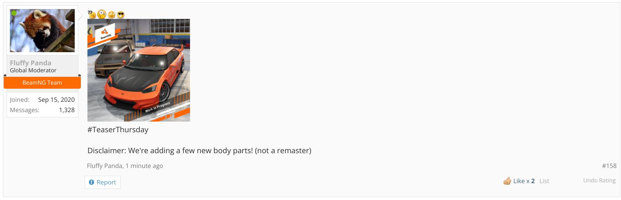Open the List of ratings
The width and height of the screenshot is (621, 200).
[x=544, y=181]
